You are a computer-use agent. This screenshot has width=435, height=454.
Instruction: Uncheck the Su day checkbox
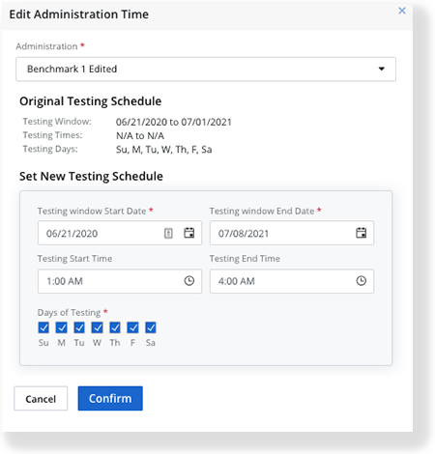(x=43, y=327)
